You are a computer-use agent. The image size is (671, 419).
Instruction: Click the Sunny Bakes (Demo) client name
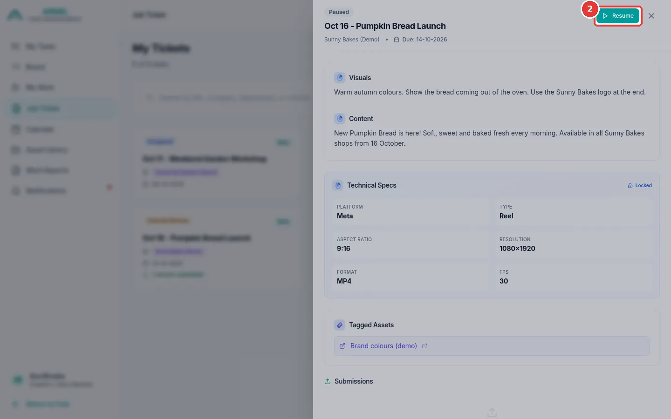352,40
